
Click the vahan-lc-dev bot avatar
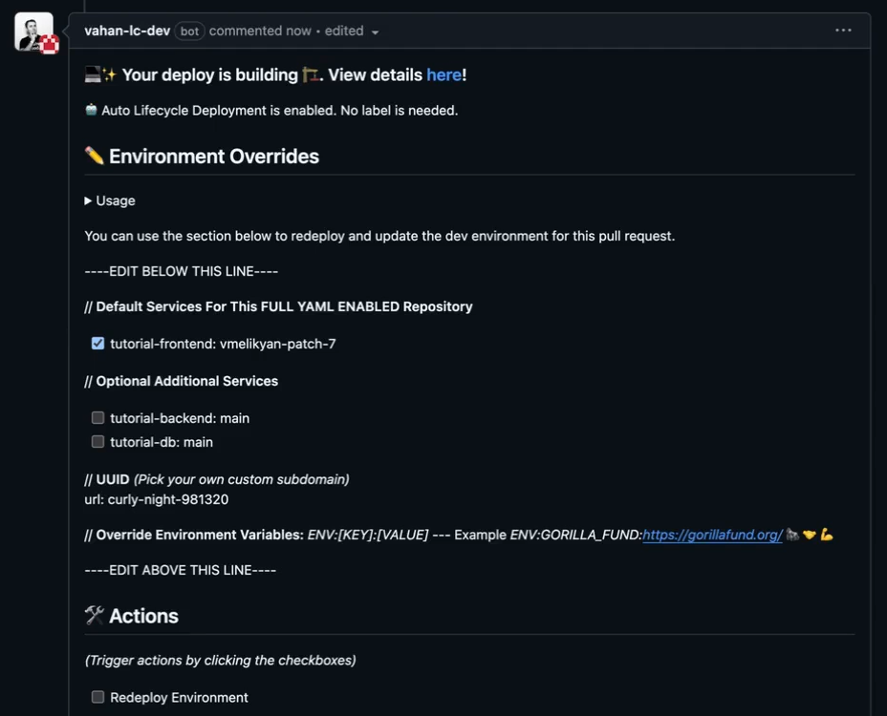pyautogui.click(x=34, y=32)
